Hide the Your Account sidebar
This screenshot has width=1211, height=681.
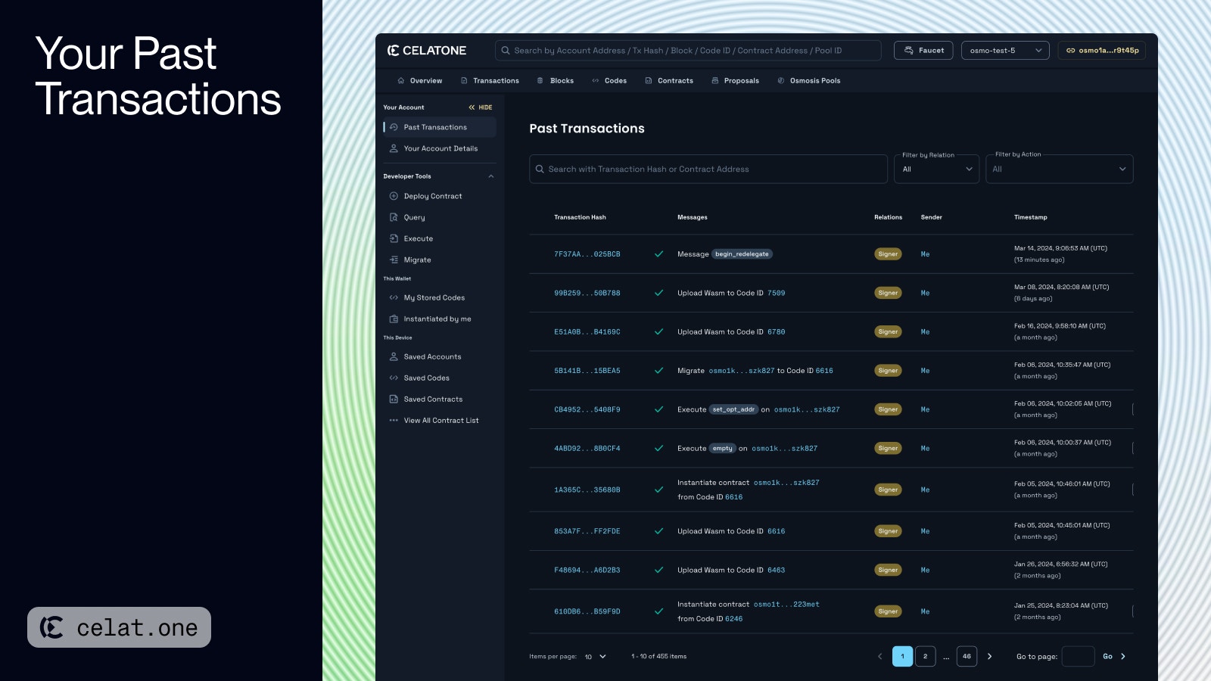coord(481,107)
